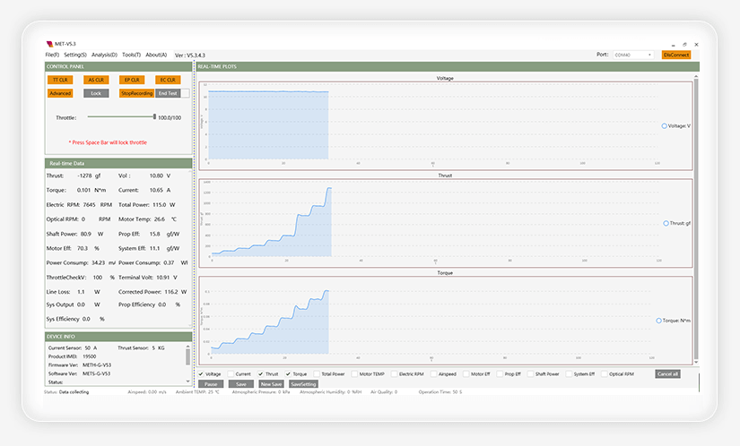Uncheck the Voltage plot checkbox

click(x=201, y=374)
